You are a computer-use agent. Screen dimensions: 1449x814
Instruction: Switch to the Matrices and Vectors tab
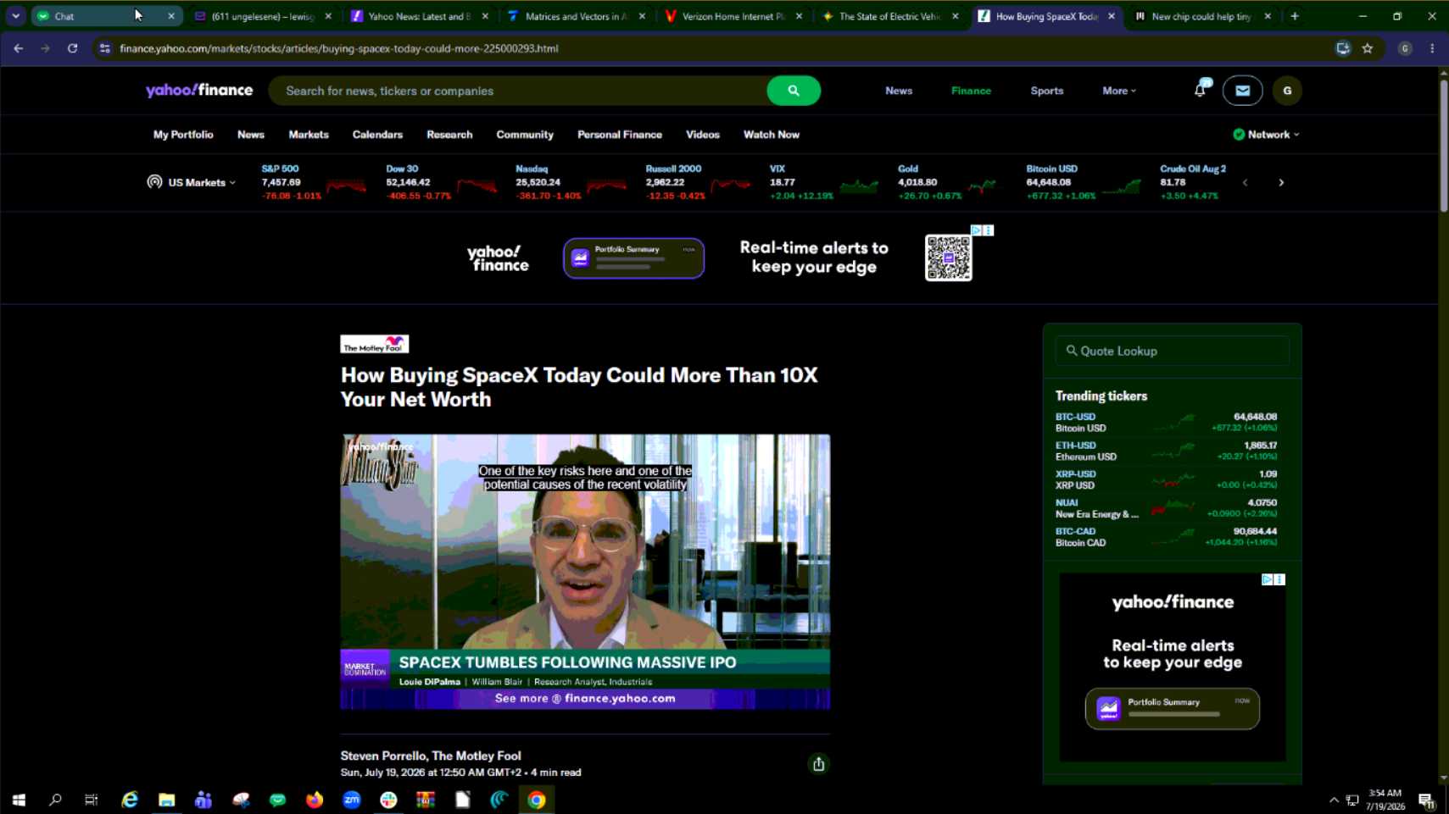click(x=575, y=16)
